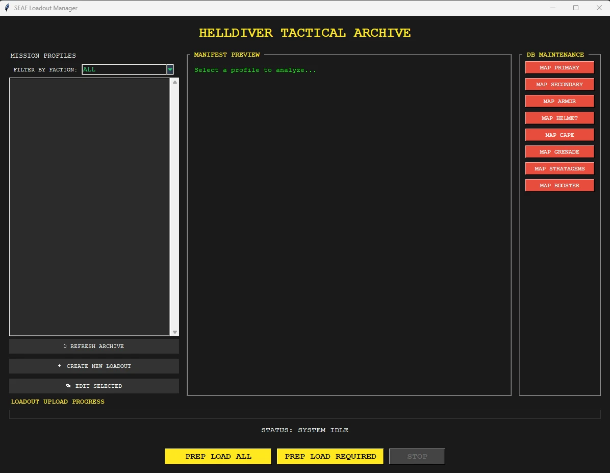Click the mission profiles scrollbar down arrow
This screenshot has width=610, height=473.
pyautogui.click(x=174, y=332)
